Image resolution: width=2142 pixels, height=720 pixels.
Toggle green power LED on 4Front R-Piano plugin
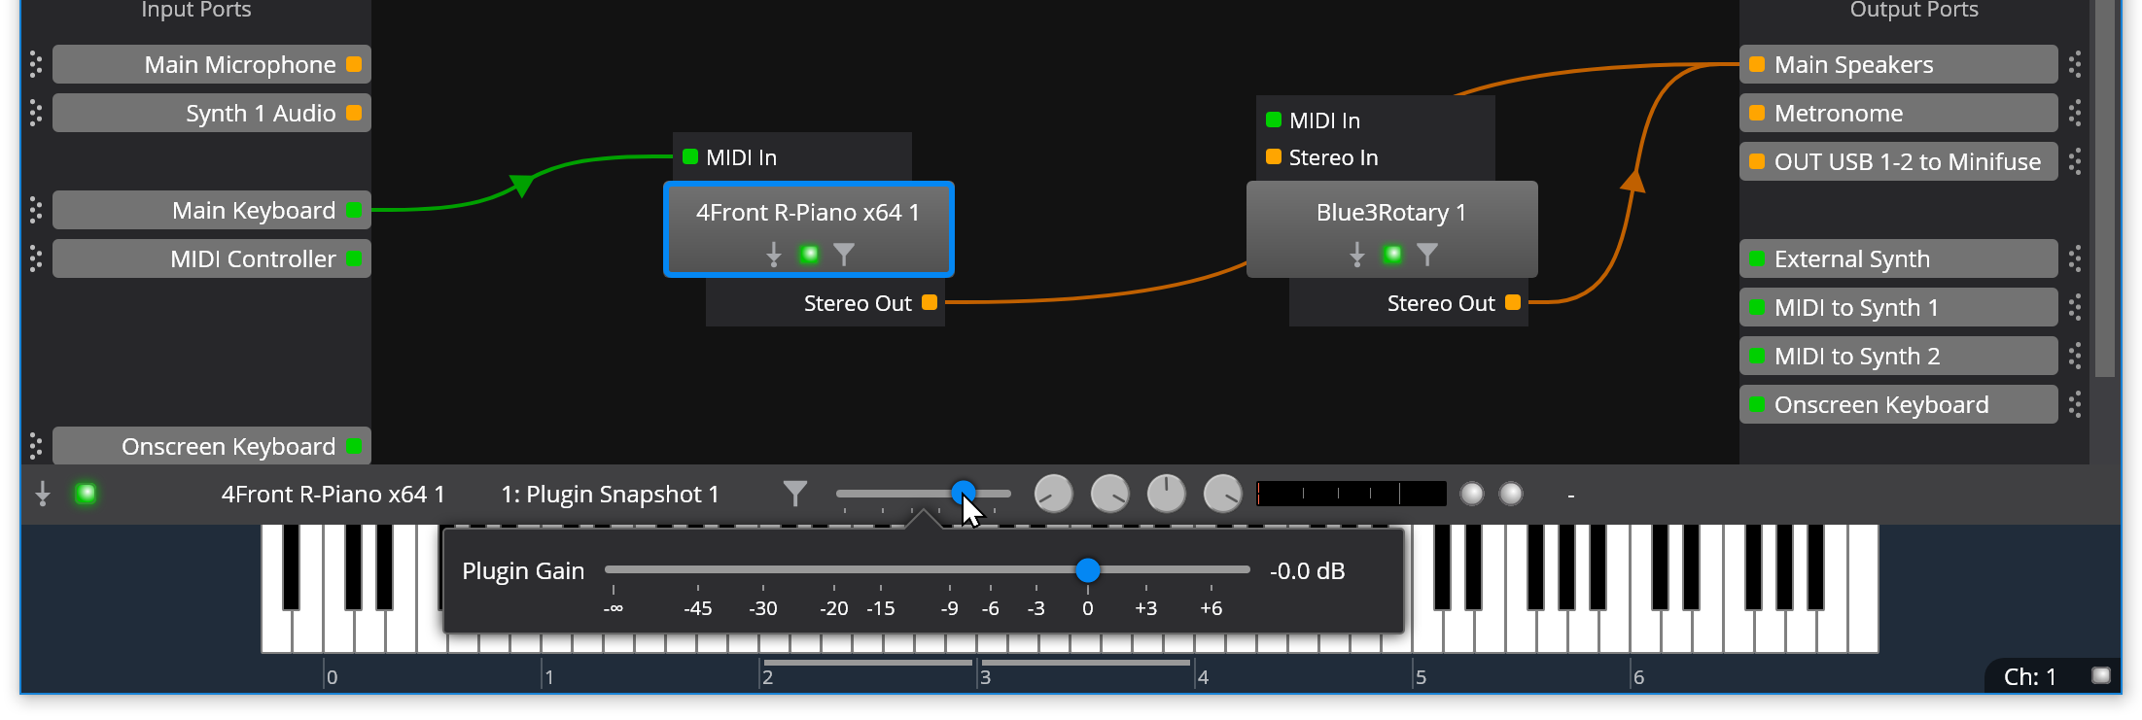tap(809, 255)
